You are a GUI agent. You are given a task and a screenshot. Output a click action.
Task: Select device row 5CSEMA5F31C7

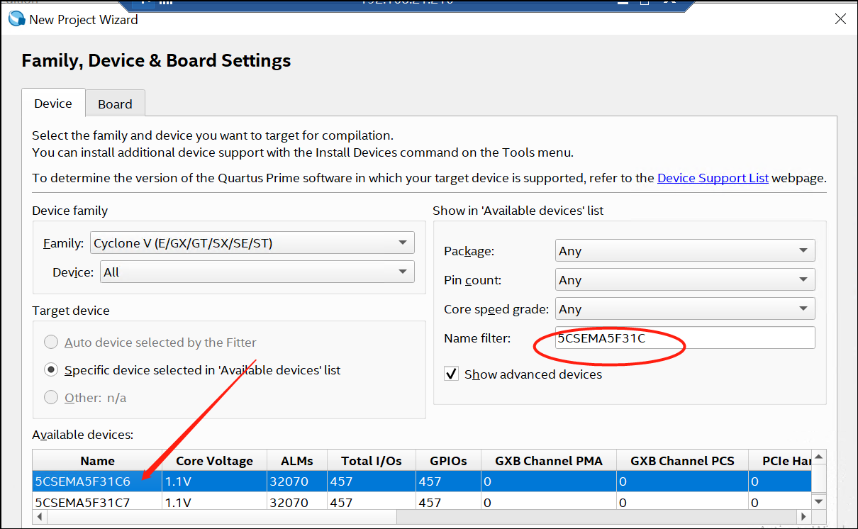(421, 503)
